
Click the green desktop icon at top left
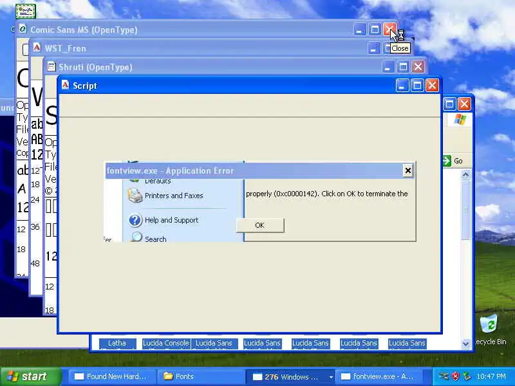point(26,12)
